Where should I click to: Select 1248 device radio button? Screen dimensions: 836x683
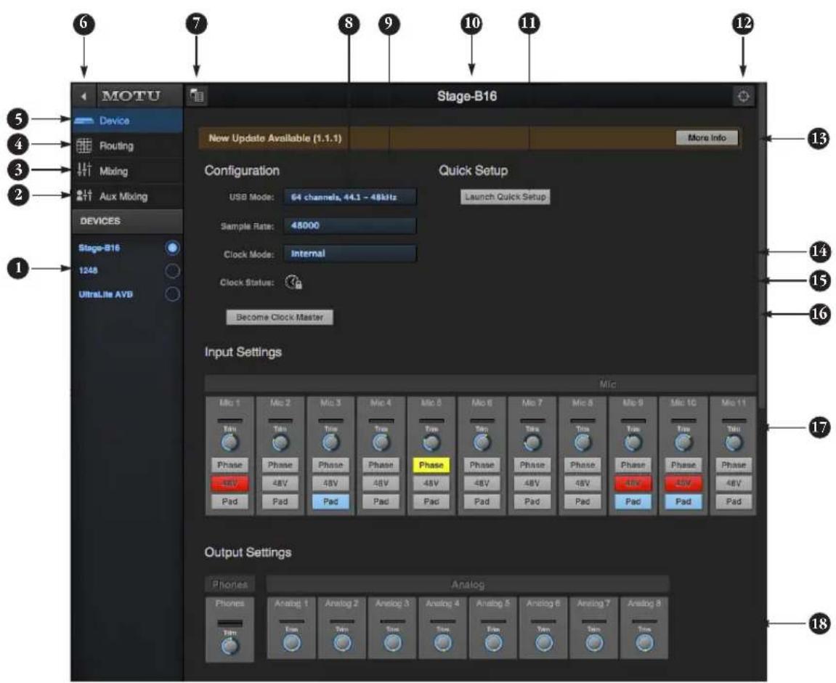pyautogui.click(x=172, y=271)
